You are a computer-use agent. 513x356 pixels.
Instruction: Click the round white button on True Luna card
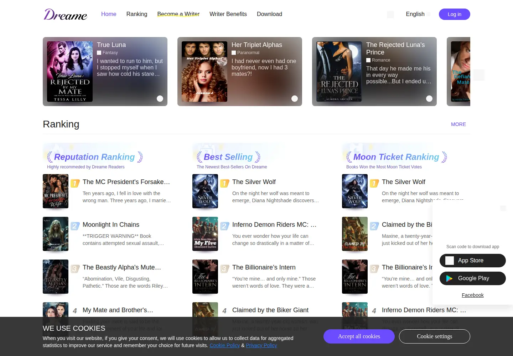point(160,99)
